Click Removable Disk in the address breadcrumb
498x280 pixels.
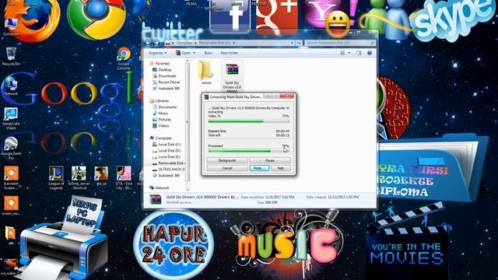point(215,43)
